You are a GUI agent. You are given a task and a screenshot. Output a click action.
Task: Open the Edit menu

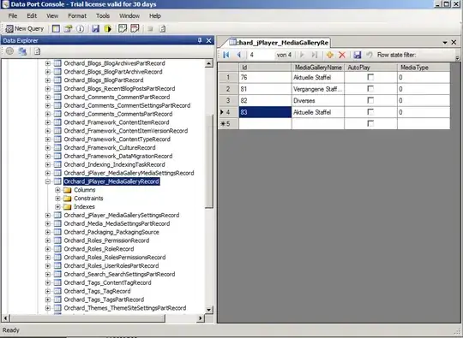tap(32, 16)
